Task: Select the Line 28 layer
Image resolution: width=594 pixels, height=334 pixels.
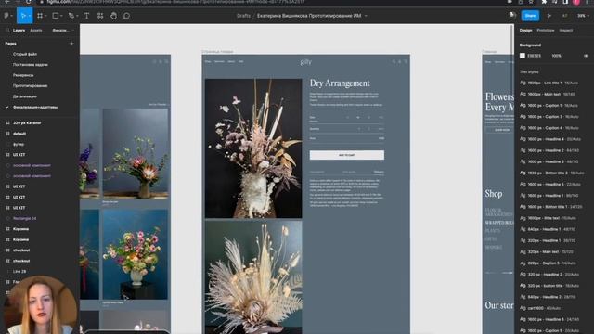Action: pos(19,272)
